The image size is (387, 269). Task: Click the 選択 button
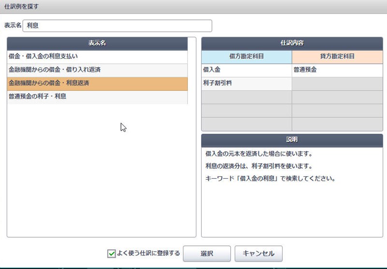pyautogui.click(x=207, y=254)
